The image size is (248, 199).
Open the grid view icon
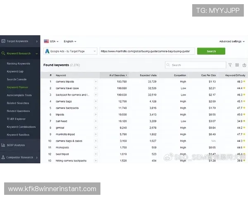tap(237, 65)
